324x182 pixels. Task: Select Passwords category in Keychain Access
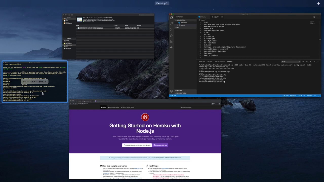tap(68, 42)
